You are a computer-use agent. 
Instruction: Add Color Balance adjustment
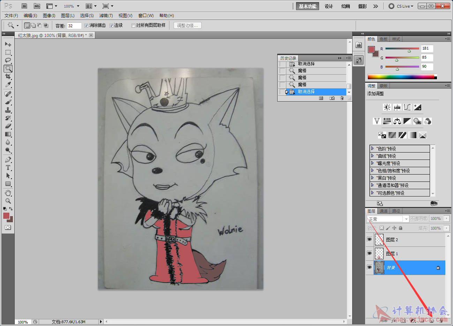click(x=397, y=121)
